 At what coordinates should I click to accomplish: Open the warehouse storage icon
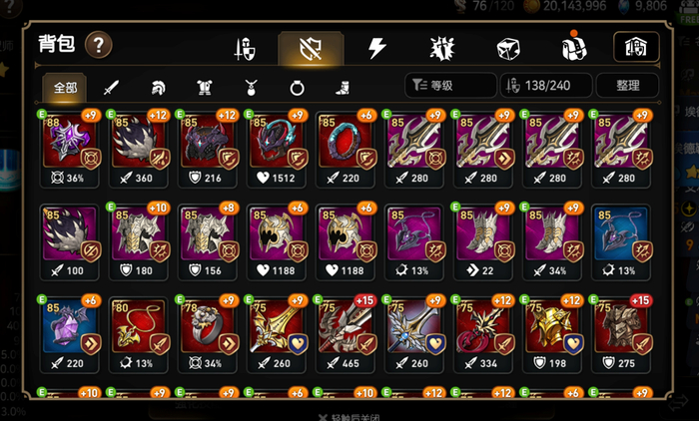pos(636,46)
